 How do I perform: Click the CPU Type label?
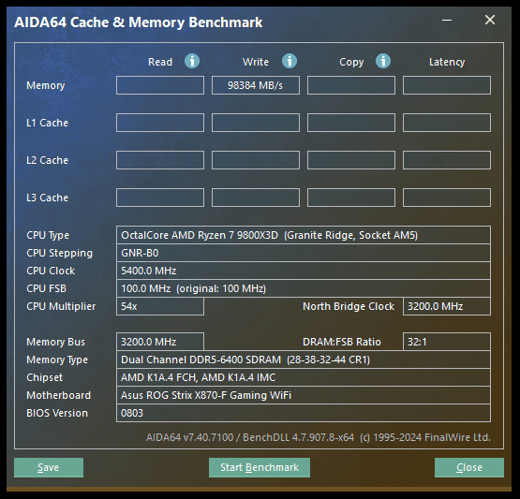click(48, 235)
